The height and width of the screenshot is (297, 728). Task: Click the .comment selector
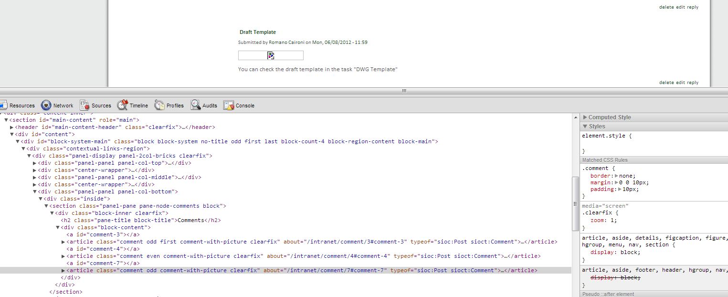pos(595,168)
